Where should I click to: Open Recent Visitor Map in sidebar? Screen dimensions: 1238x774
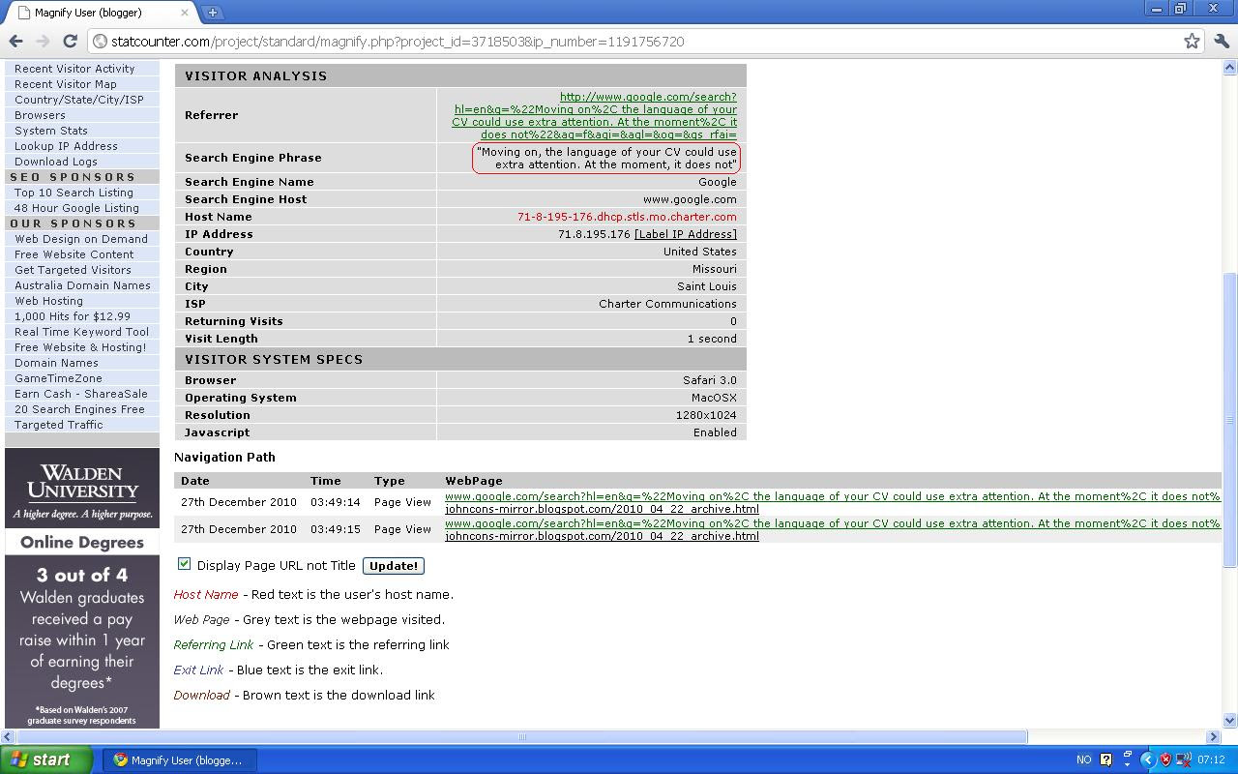(65, 84)
